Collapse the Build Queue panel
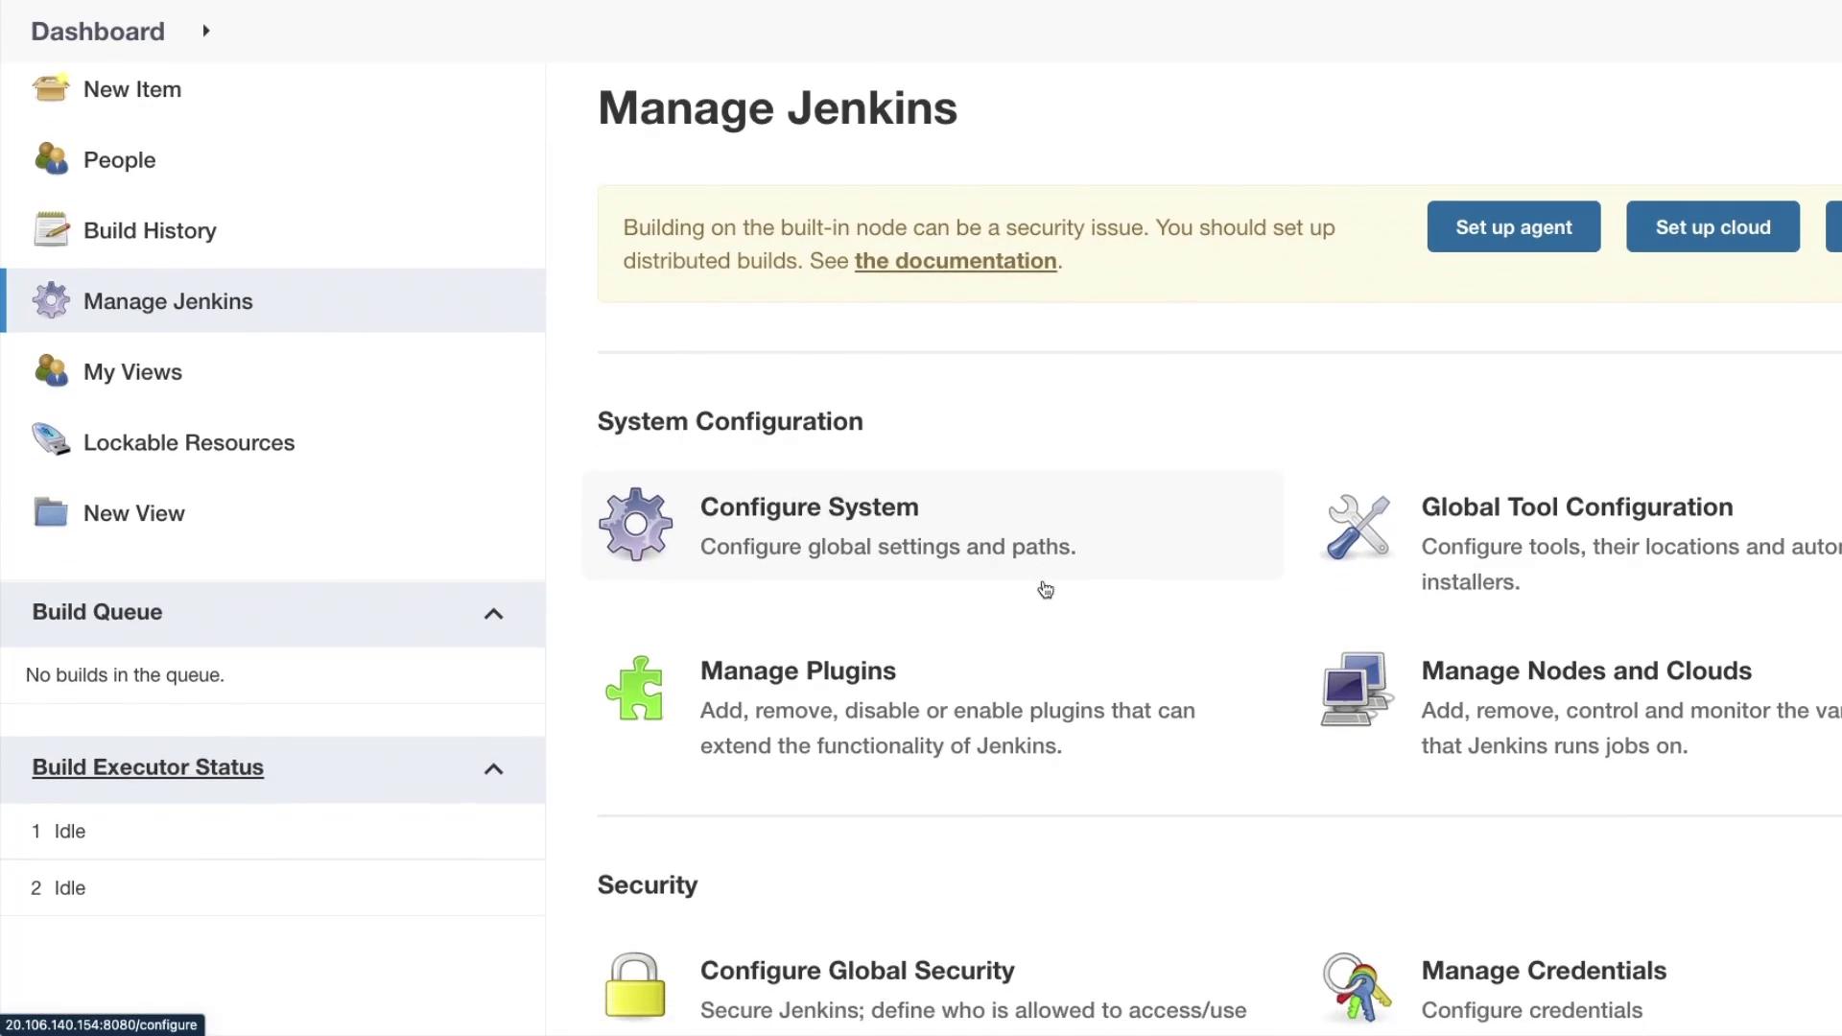Image resolution: width=1842 pixels, height=1036 pixels. [x=493, y=614]
